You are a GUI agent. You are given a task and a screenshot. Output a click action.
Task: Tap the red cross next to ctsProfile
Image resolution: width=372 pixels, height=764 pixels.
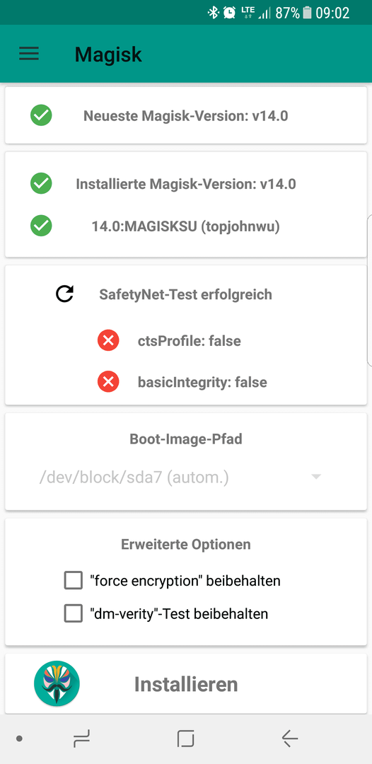[109, 340]
